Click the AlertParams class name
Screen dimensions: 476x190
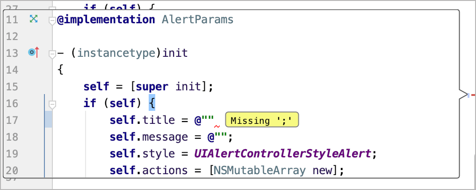(x=198, y=20)
